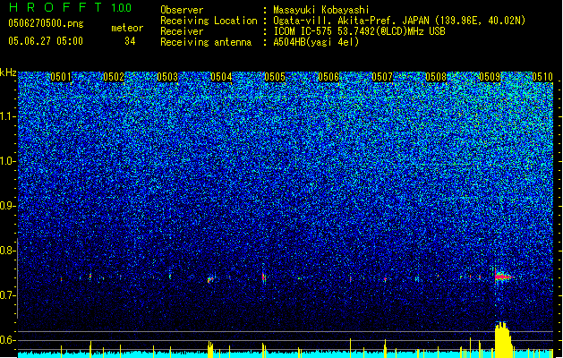Click the 0.6 kHz axis label
563x358 pixels.
click(7, 340)
